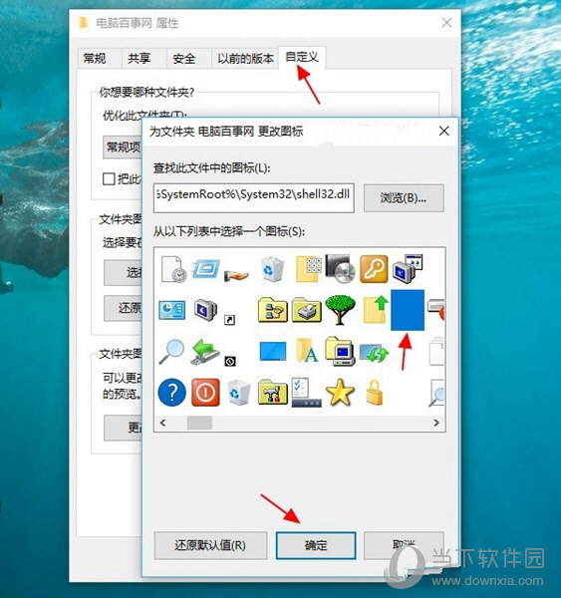The image size is (561, 598).
Task: Select the red power button icon
Action: [205, 392]
